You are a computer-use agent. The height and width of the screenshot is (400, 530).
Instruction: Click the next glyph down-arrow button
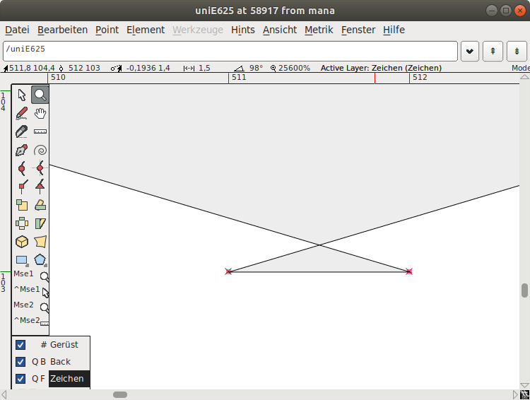point(517,52)
